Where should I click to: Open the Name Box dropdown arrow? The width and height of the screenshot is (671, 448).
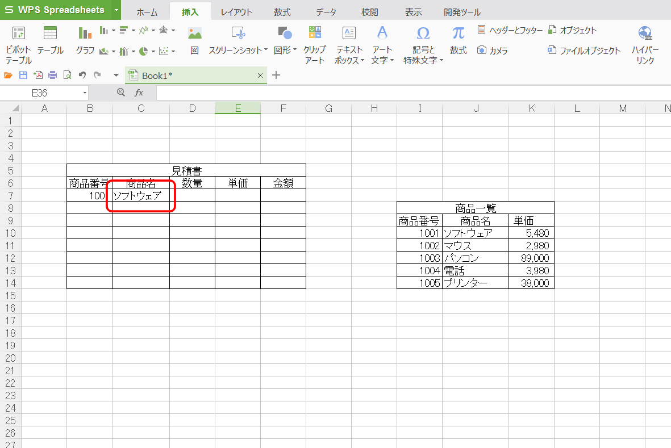(x=85, y=93)
